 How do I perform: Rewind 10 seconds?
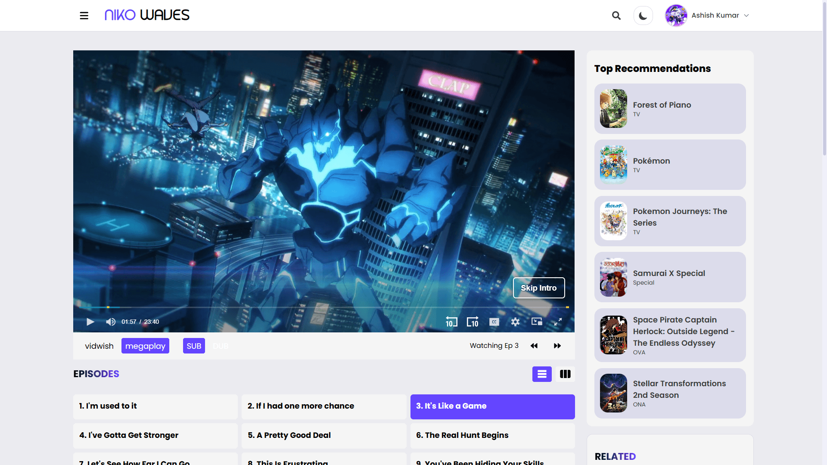[451, 322]
